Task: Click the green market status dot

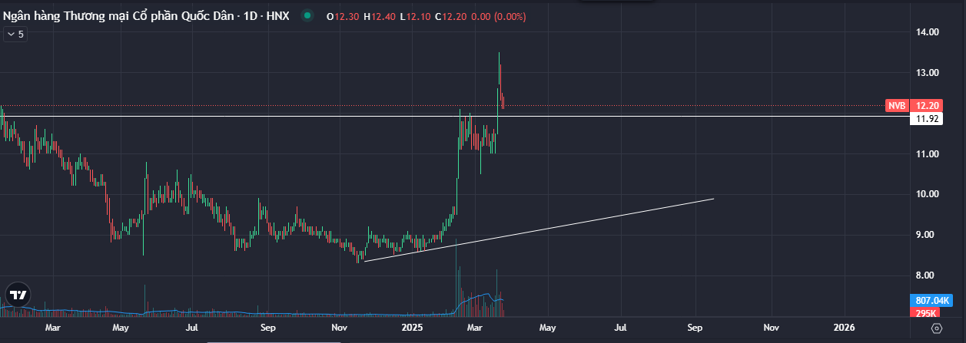Action: click(307, 16)
